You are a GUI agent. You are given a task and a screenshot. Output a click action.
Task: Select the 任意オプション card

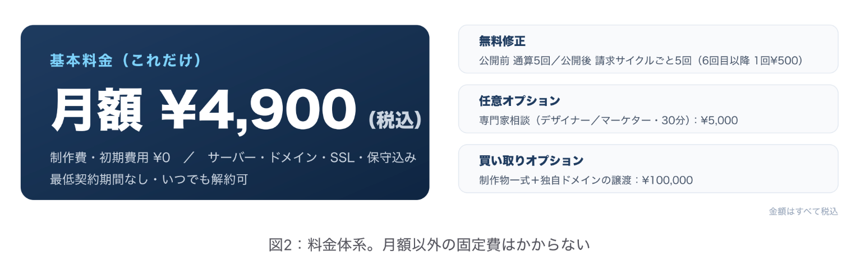pyautogui.click(x=648, y=109)
